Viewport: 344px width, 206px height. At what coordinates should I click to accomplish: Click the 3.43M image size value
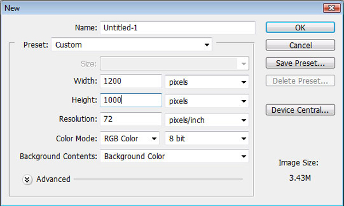pyautogui.click(x=300, y=178)
